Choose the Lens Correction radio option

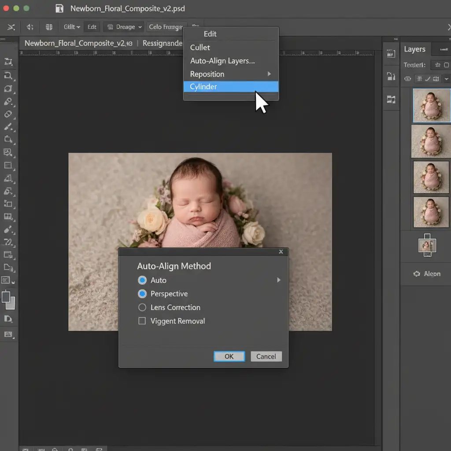(x=142, y=307)
